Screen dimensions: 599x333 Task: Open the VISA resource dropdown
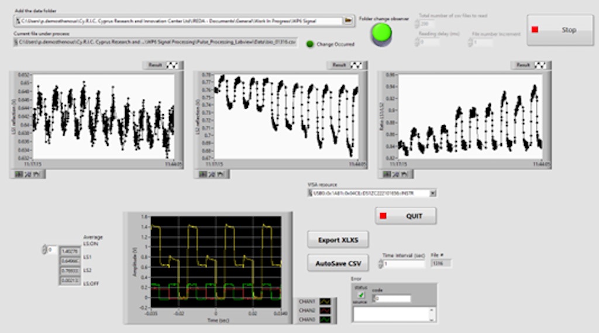(x=432, y=193)
